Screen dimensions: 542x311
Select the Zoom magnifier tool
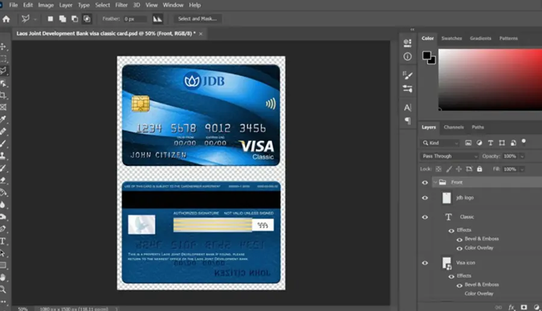pos(3,289)
